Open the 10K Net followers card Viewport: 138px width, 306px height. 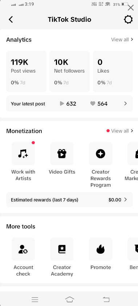pos(69,72)
